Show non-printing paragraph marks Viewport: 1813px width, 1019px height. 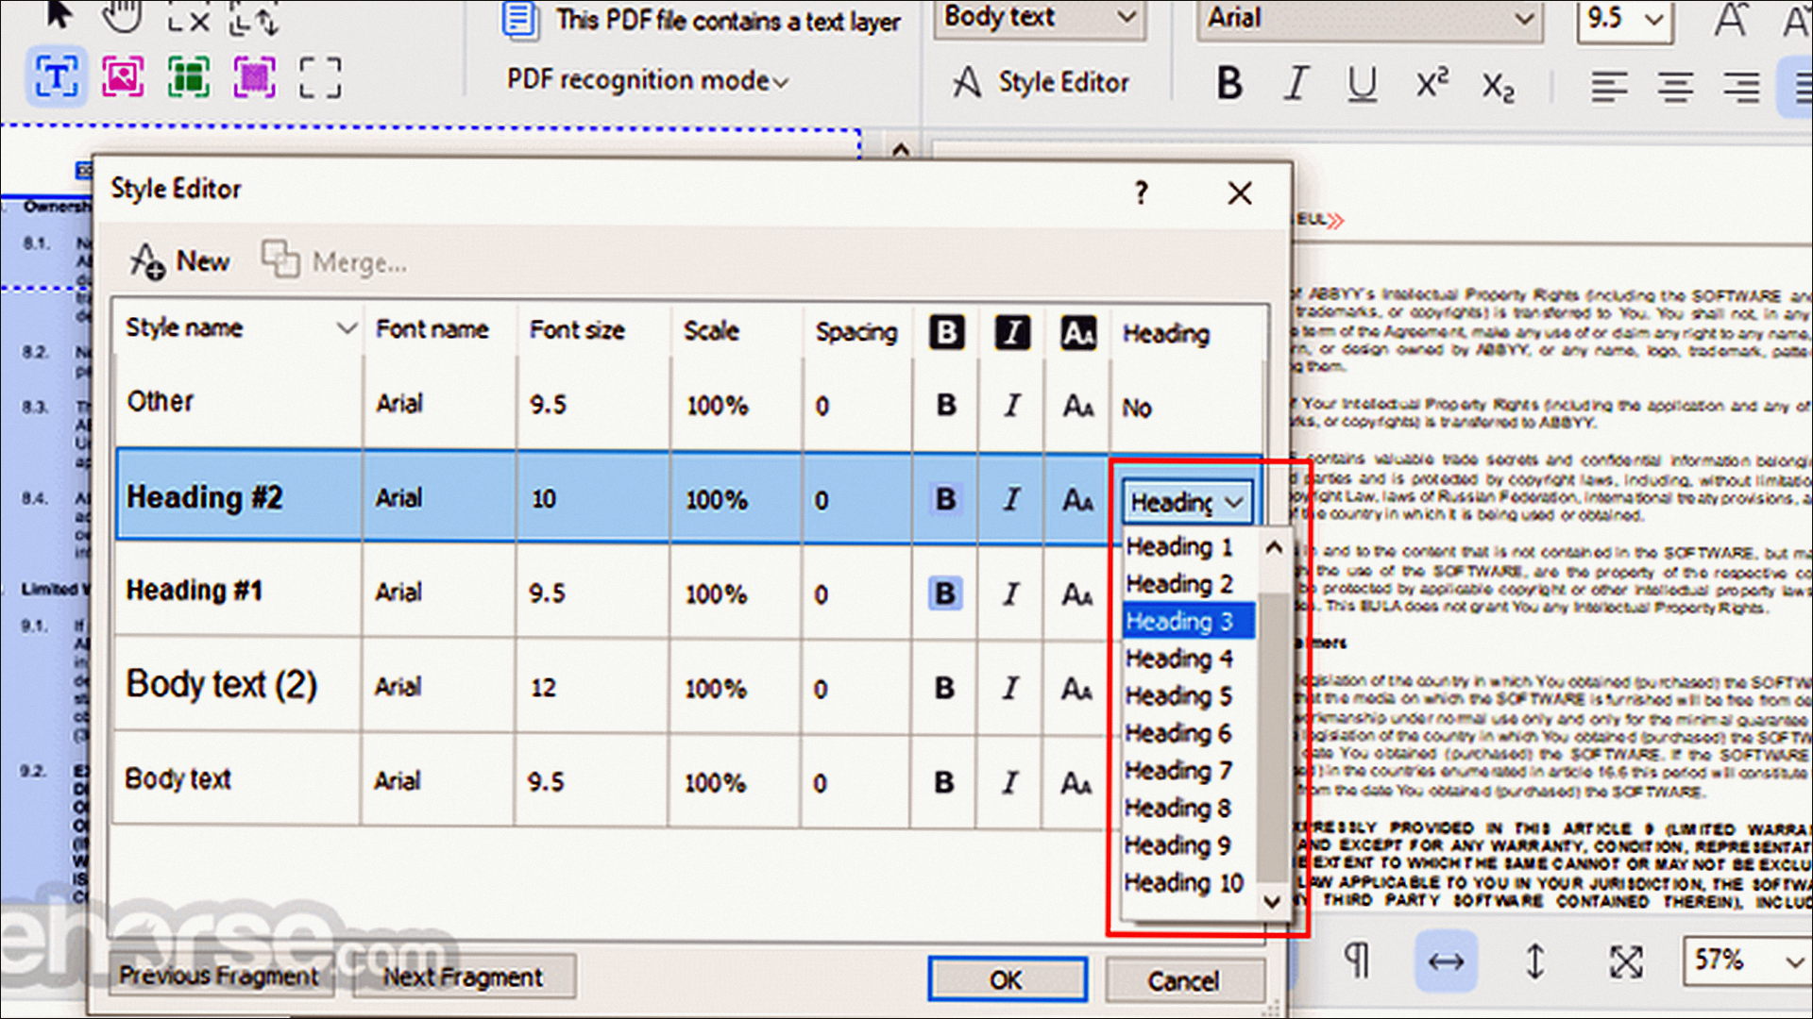click(x=1357, y=961)
